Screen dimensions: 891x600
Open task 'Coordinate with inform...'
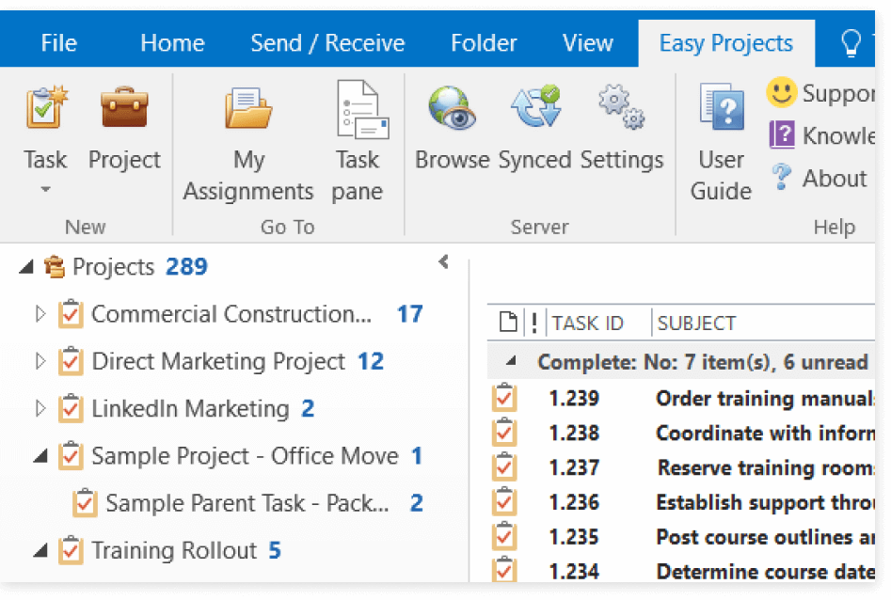[x=766, y=433]
